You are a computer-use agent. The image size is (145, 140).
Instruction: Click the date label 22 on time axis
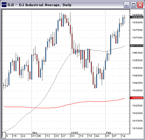point(24,136)
